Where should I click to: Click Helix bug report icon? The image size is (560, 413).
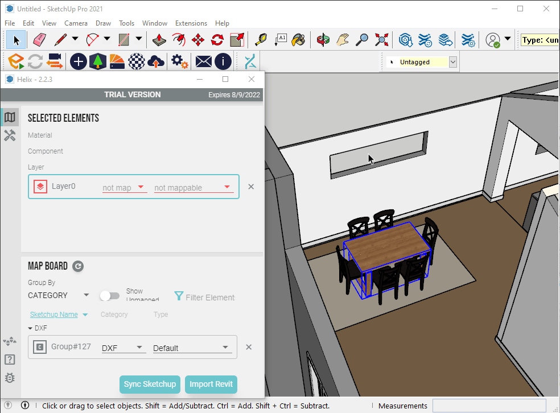tap(10, 378)
